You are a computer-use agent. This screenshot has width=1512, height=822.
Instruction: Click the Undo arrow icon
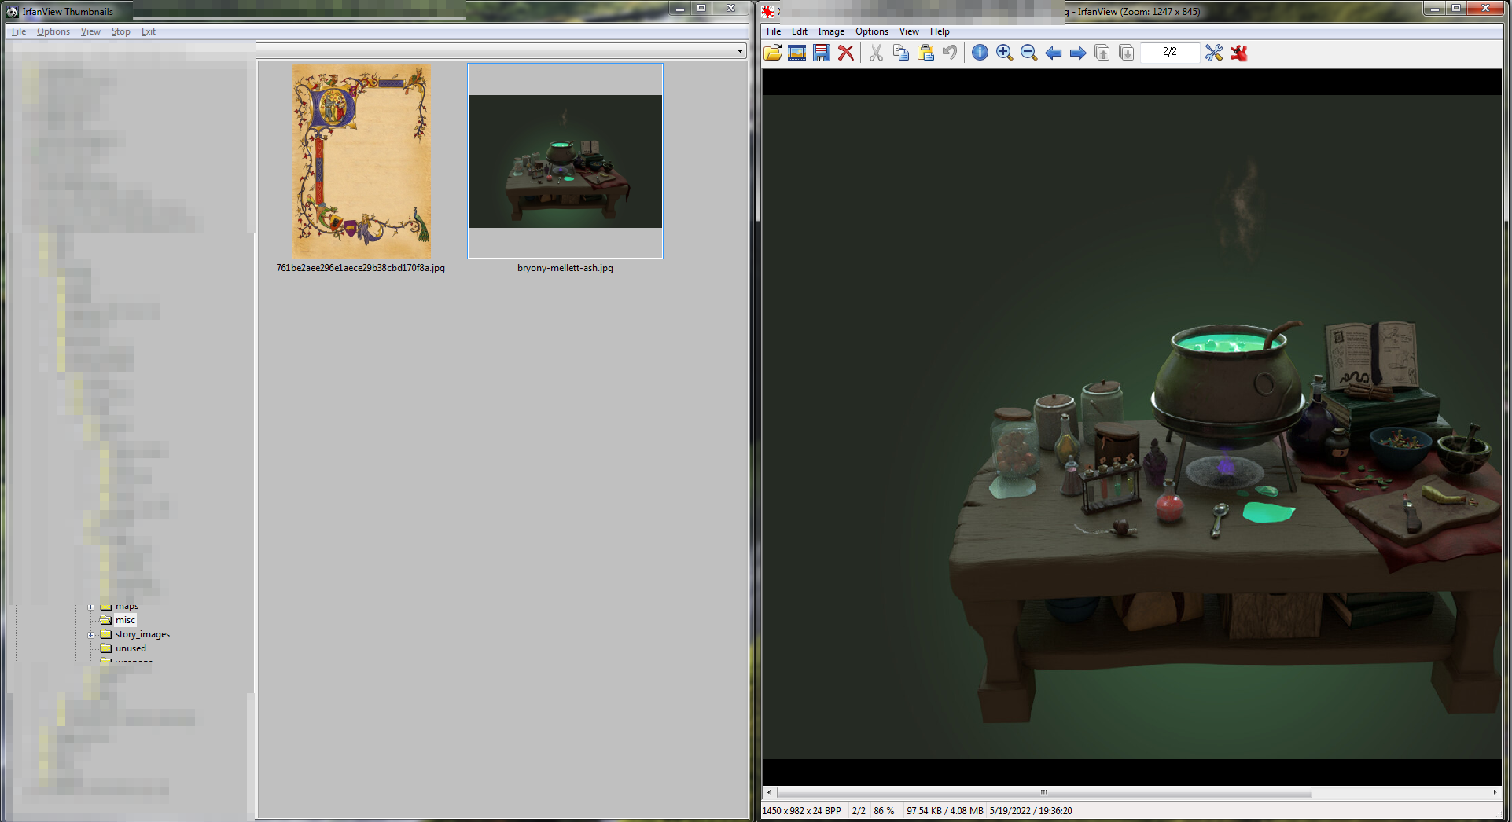pos(950,53)
